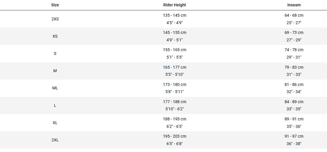Click the L size label
Screen dimensions: 327x152
55,105
